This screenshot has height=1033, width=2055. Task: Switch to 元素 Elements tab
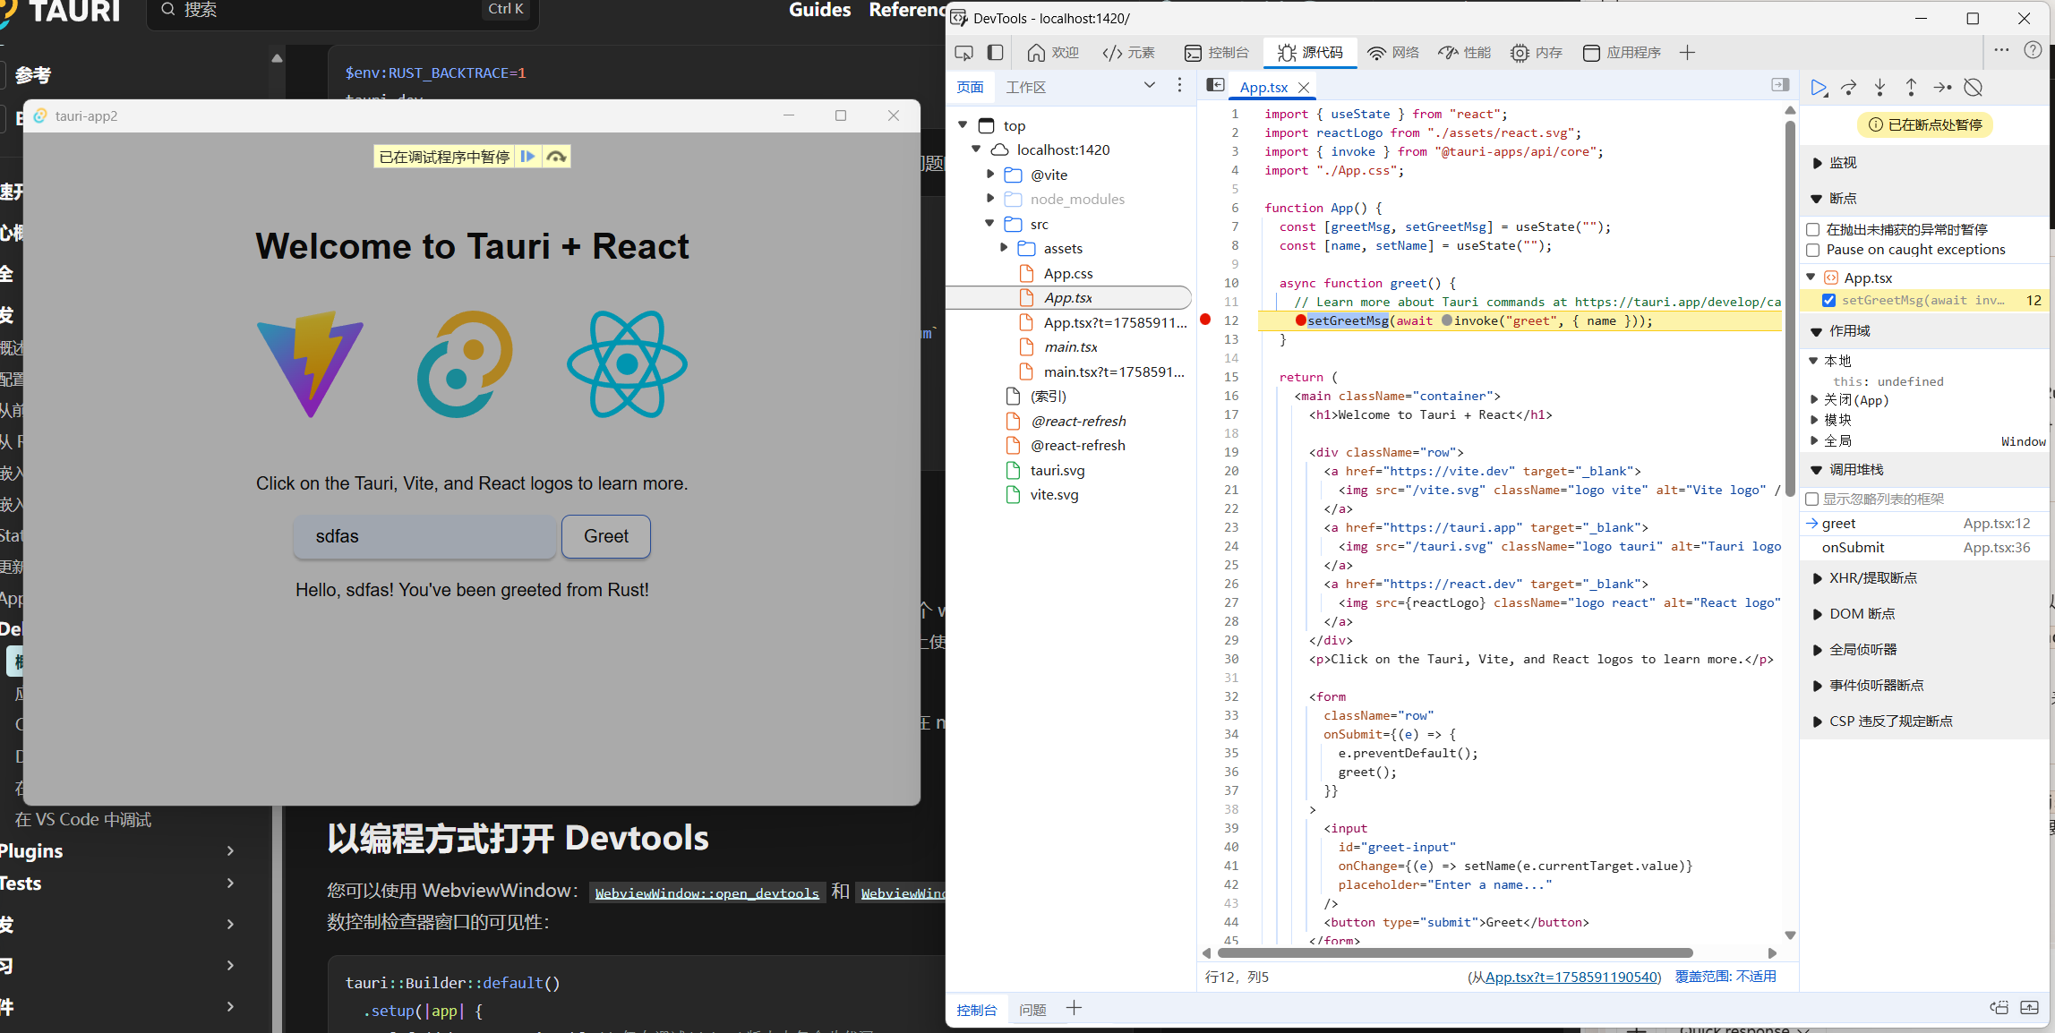click(x=1130, y=53)
